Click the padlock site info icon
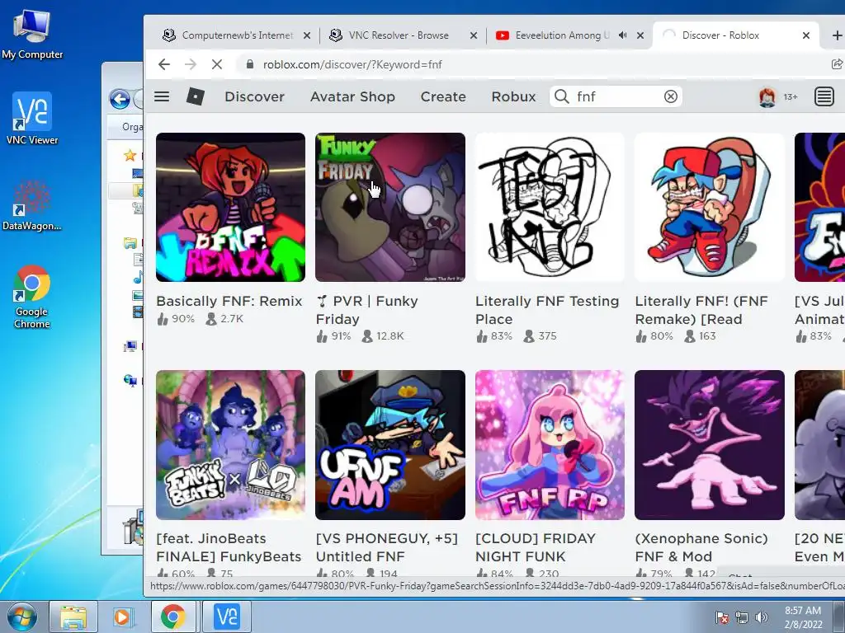845x633 pixels. click(x=249, y=64)
